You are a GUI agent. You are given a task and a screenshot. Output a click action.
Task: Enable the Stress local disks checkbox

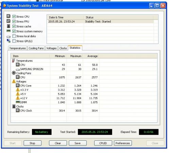pos(14,36)
